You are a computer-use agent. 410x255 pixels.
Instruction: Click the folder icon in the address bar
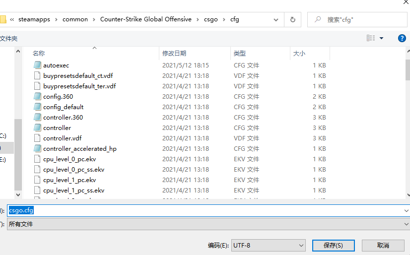[3, 19]
